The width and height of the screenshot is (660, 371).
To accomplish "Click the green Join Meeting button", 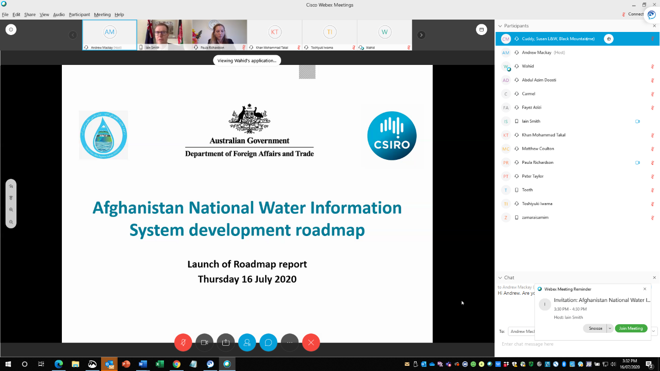I will 631,328.
